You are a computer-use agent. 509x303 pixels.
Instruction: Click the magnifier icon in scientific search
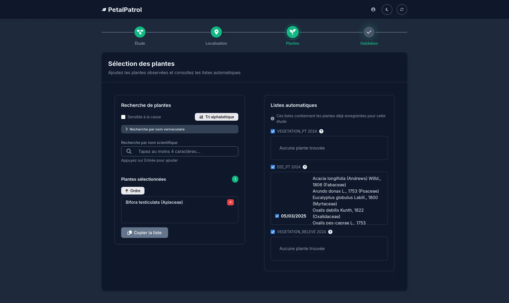[x=129, y=151]
